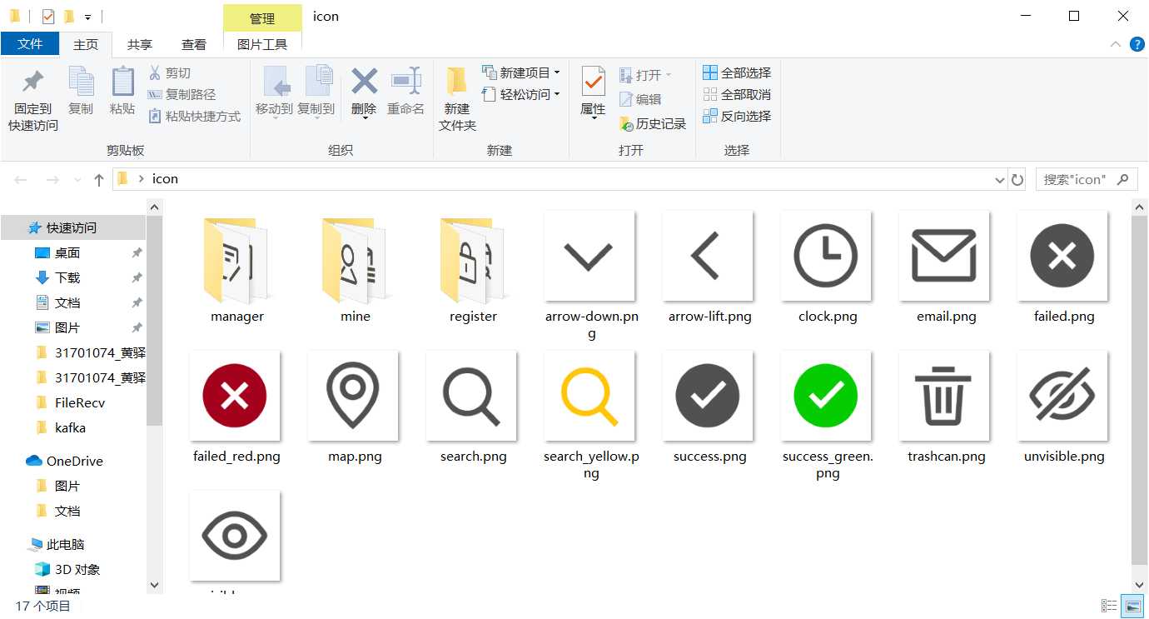
Task: Click 历史记录 history button
Action: coord(653,124)
